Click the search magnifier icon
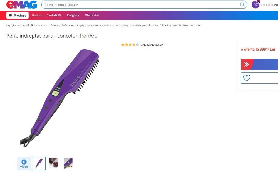The image size is (278, 179). coord(242,5)
